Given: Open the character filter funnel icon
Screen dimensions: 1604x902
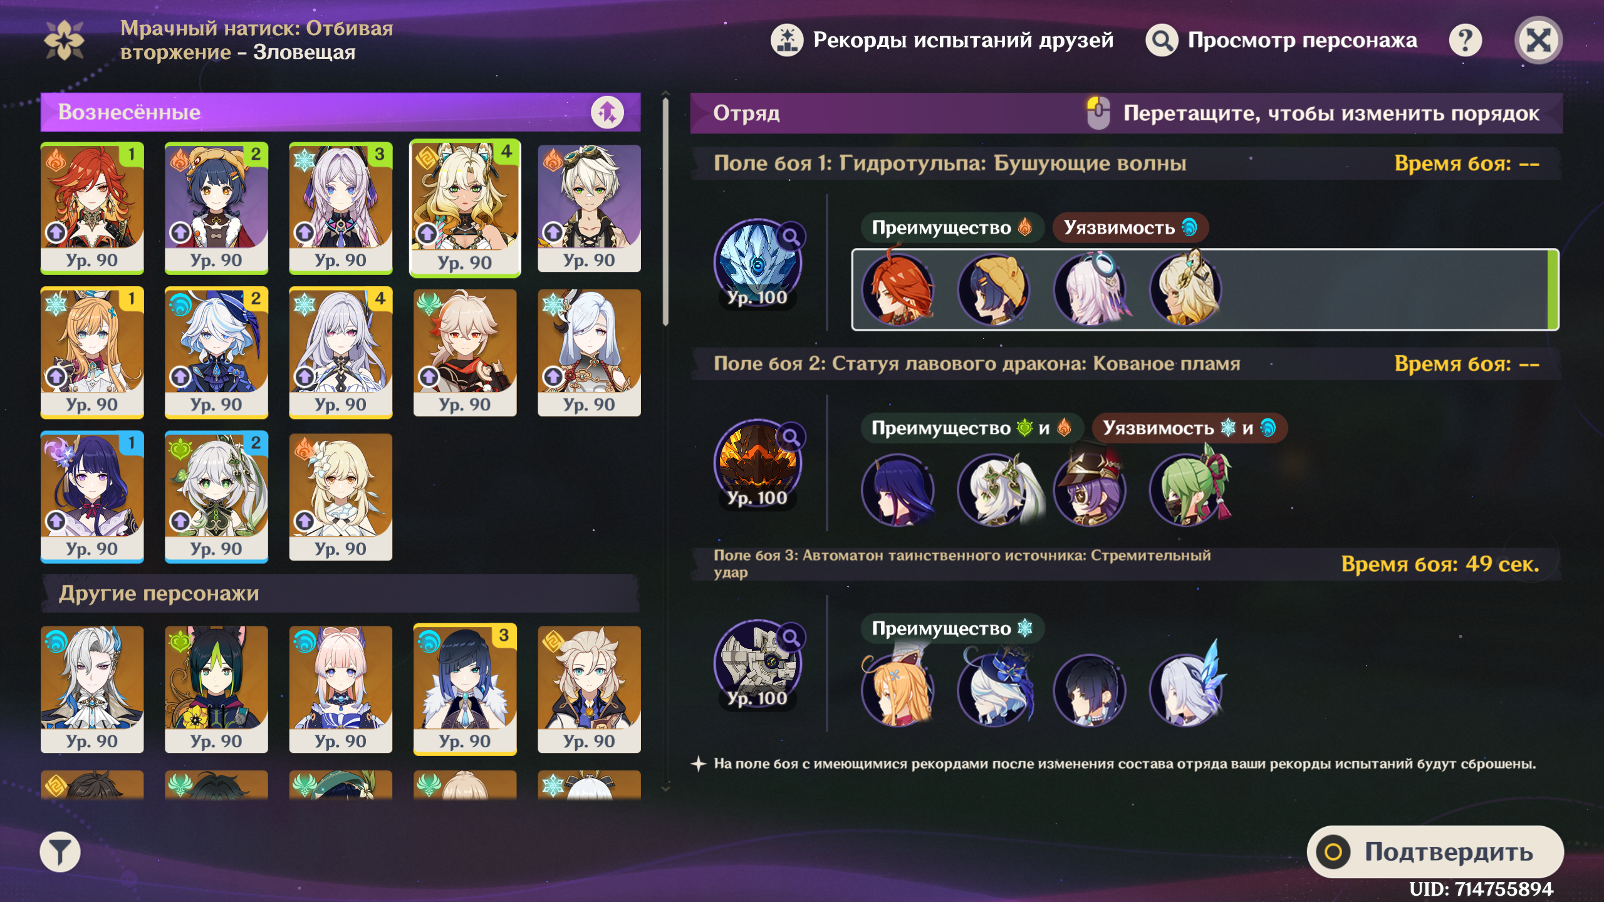Looking at the screenshot, I should (60, 852).
